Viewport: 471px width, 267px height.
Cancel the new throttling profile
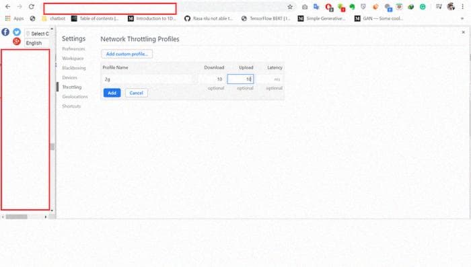tap(137, 93)
